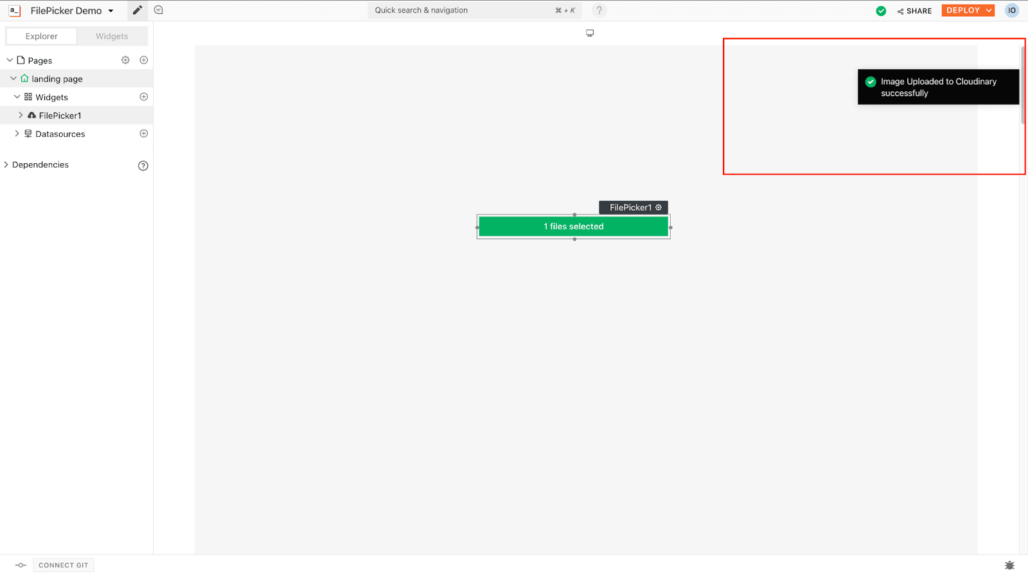Expand the FilePicker1 tree item
The height and width of the screenshot is (575, 1028).
(x=21, y=116)
